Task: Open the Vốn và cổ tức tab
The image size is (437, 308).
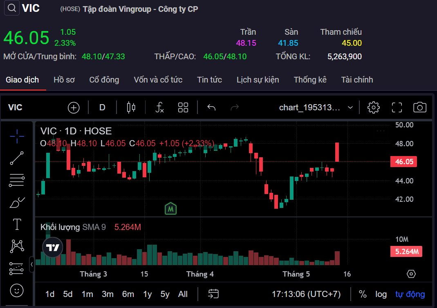Action: pyautogui.click(x=158, y=80)
